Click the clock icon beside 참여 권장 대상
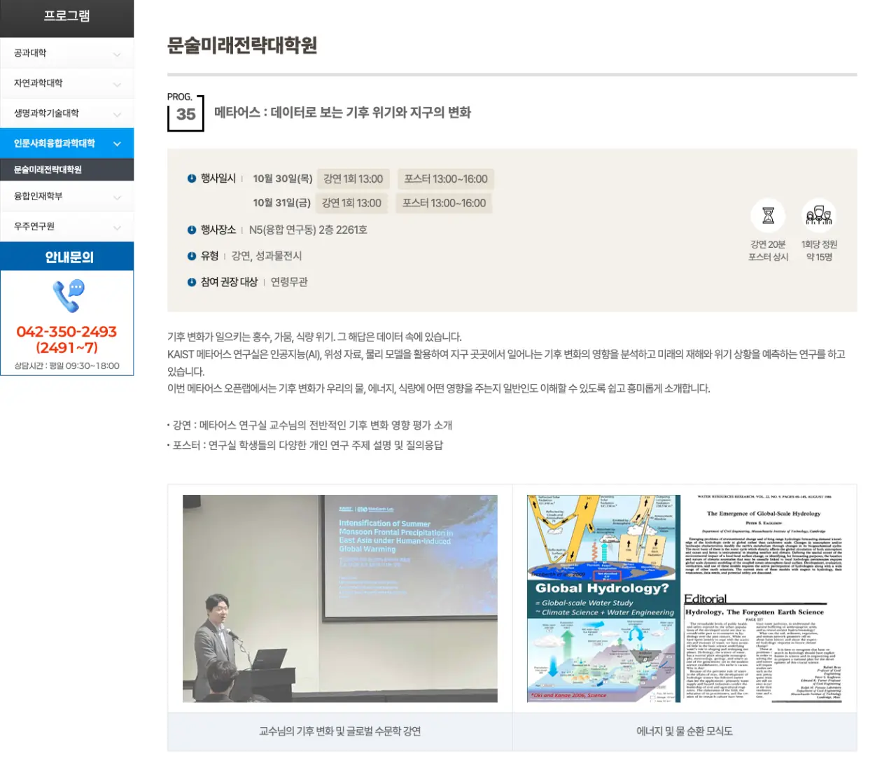This screenshot has width=896, height=758. pos(192,282)
